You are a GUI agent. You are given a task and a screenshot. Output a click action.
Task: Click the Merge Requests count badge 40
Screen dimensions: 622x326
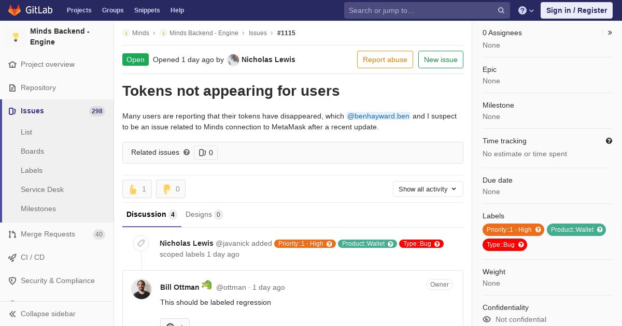point(99,234)
